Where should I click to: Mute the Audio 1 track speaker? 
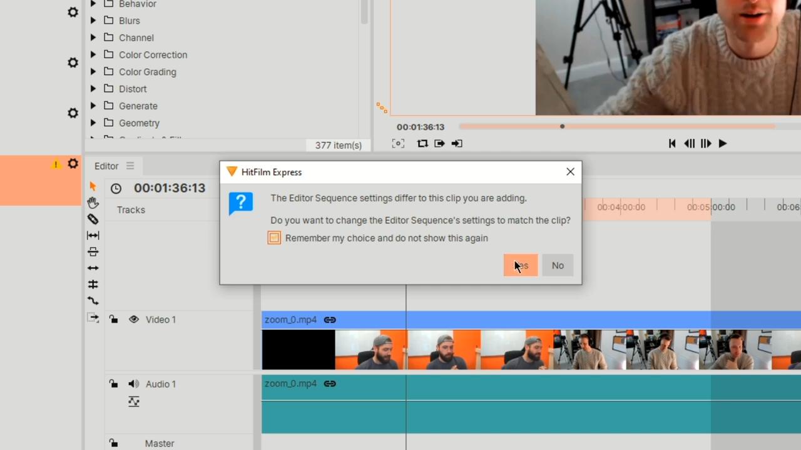[133, 384]
